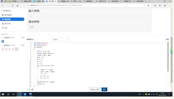
Task: Open Task View on the taskbar
Action: pos(14,94)
